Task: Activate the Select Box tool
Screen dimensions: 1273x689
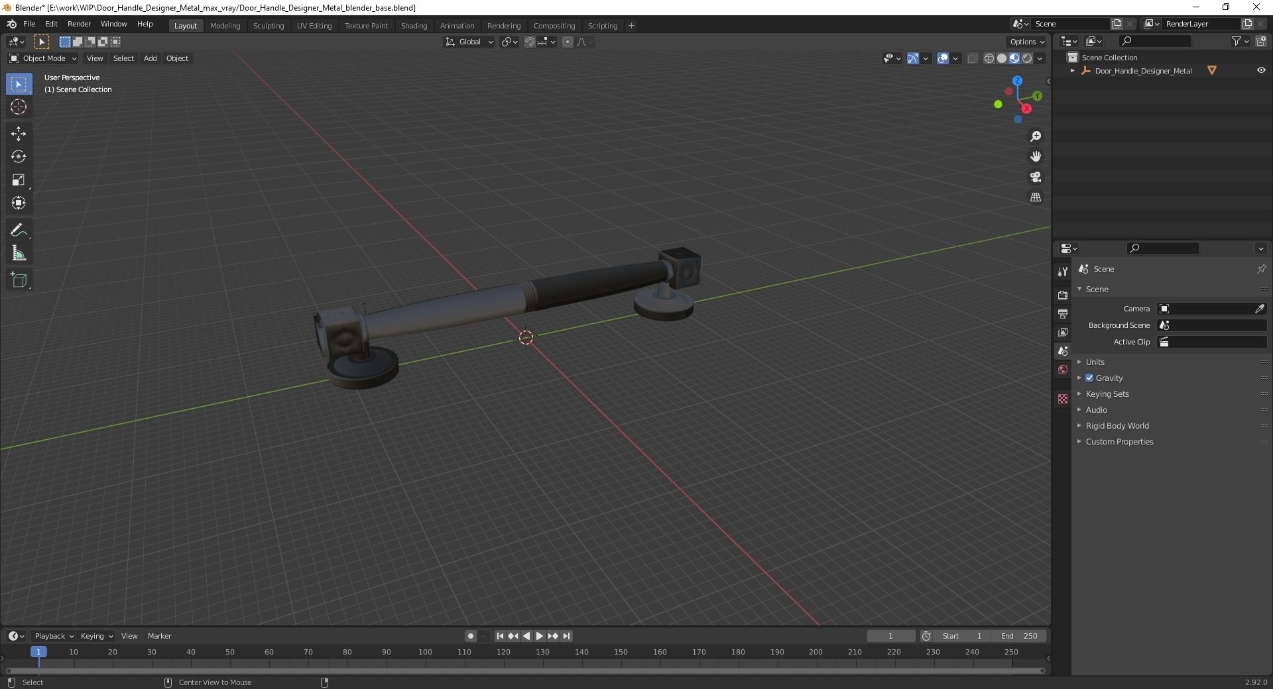Action: tap(19, 84)
